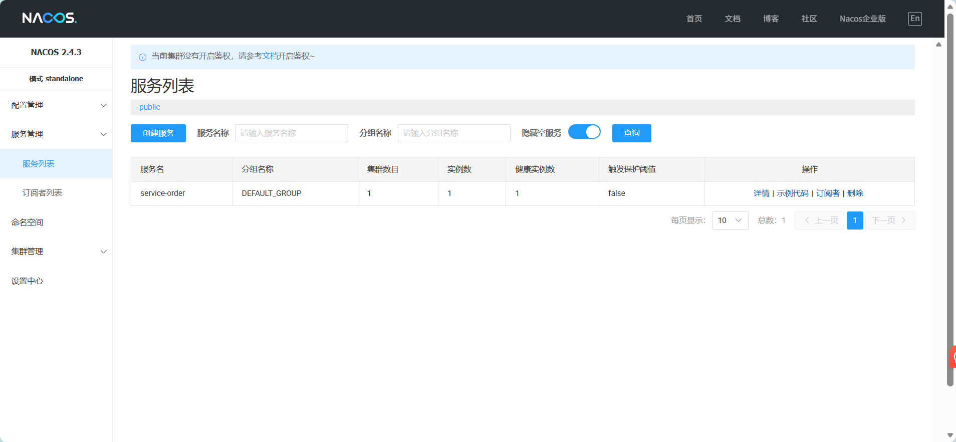Open 命名空间 in the sidebar
The width and height of the screenshot is (956, 442).
tap(28, 223)
